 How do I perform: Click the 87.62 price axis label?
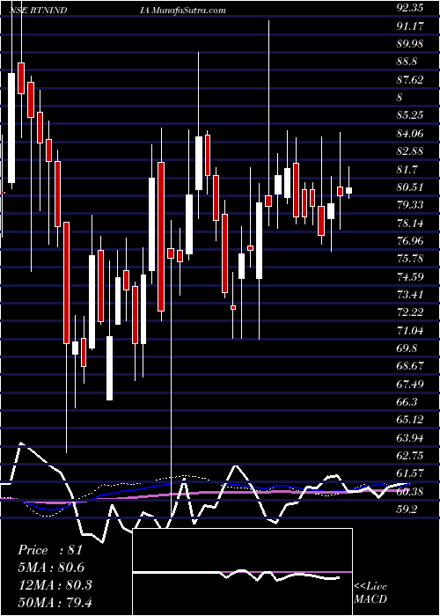click(x=412, y=80)
